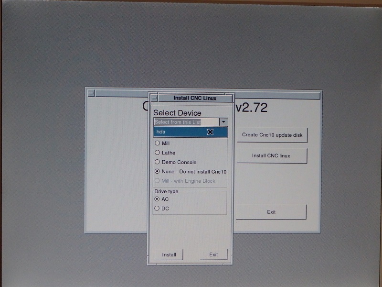Choose the Demo Console option

click(x=176, y=162)
